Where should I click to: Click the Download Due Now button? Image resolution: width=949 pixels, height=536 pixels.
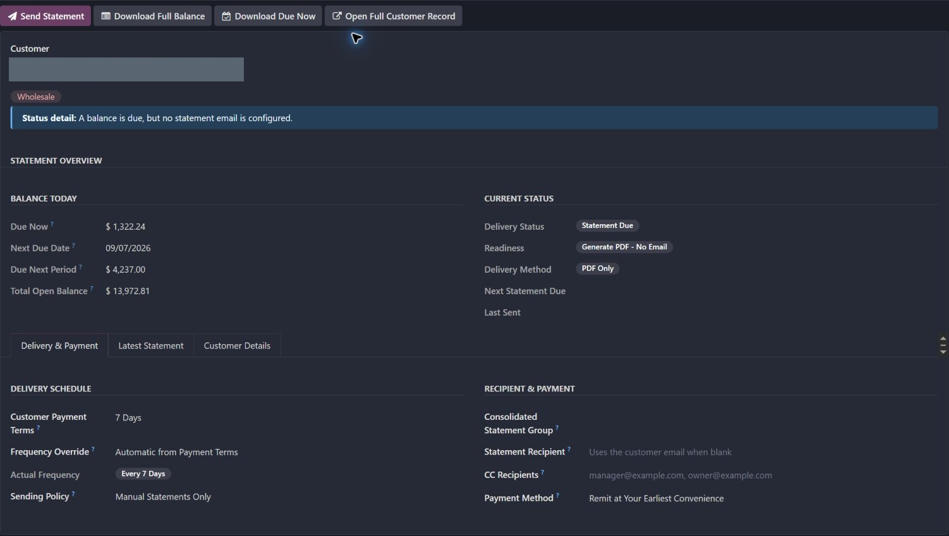269,16
